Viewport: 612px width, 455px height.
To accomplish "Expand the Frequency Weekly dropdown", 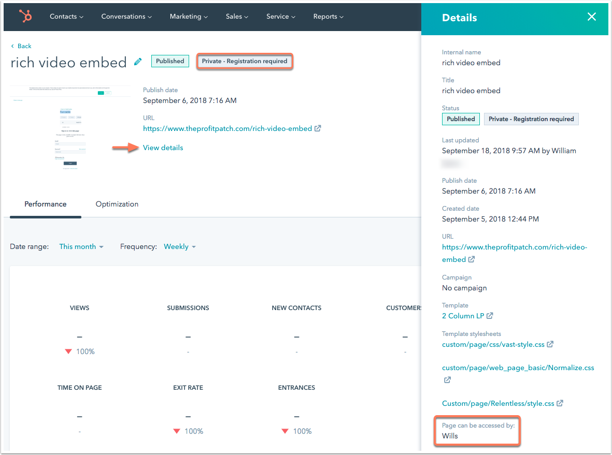I will coord(180,247).
